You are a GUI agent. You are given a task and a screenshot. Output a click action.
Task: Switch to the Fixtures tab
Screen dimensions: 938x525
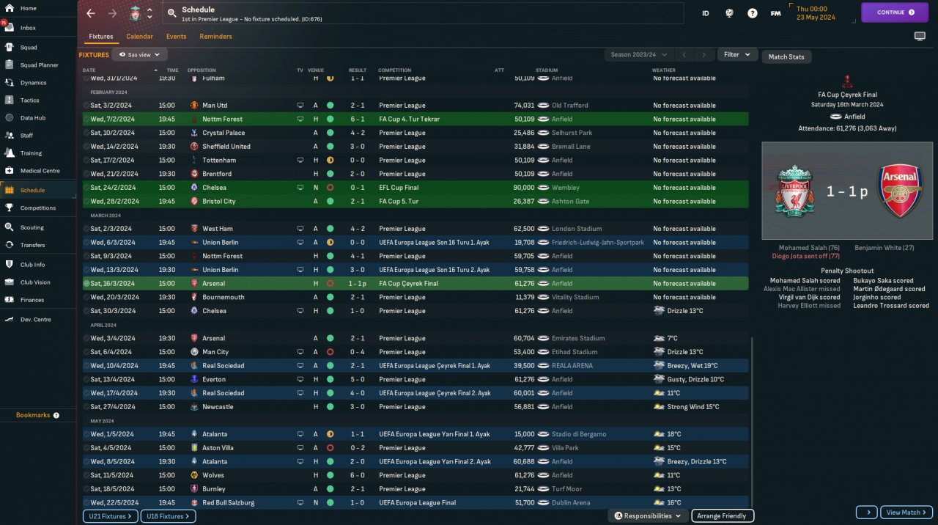pyautogui.click(x=101, y=37)
